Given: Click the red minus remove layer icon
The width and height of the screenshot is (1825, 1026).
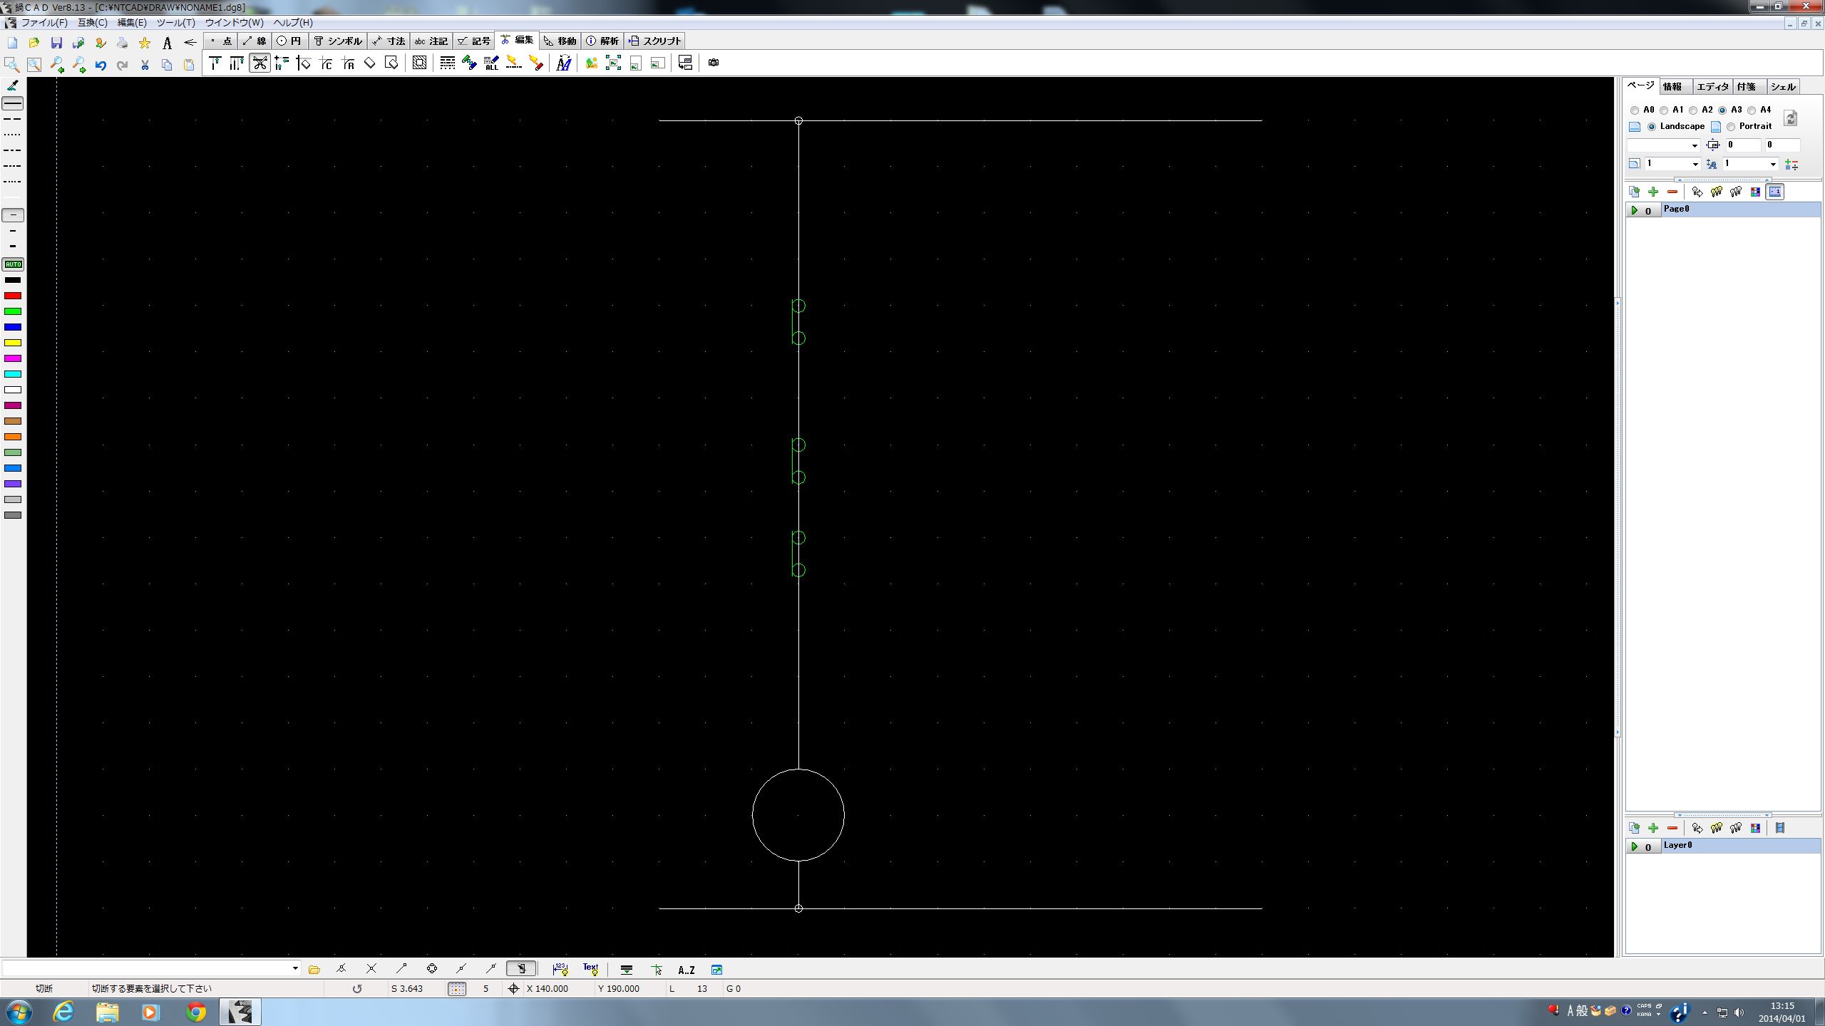Looking at the screenshot, I should pyautogui.click(x=1672, y=828).
